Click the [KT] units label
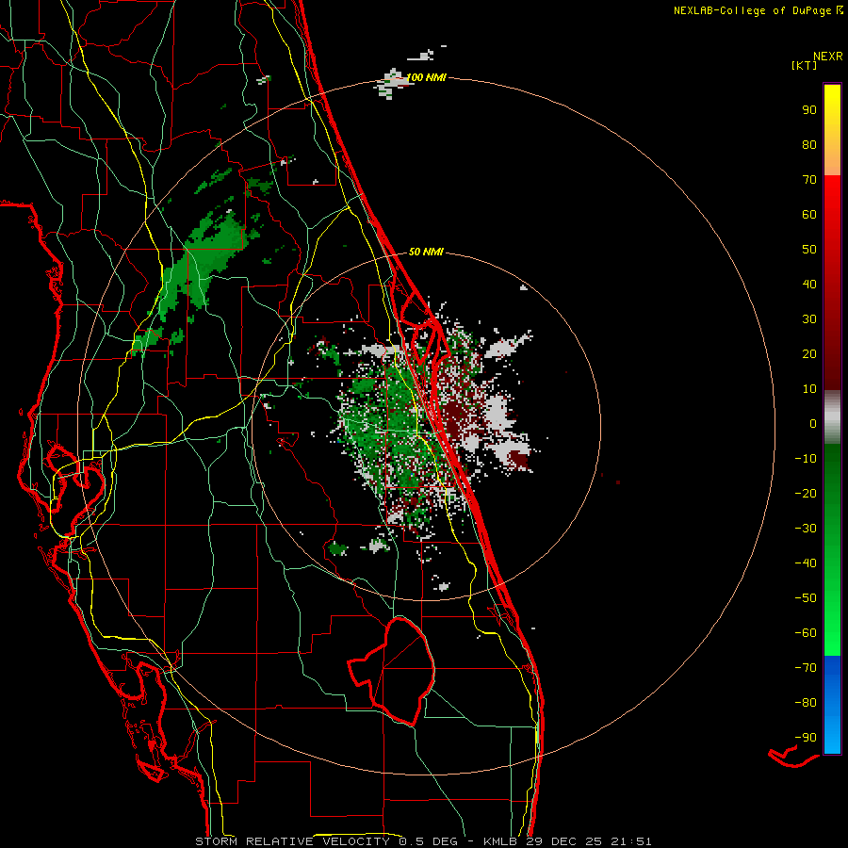Screen dimensions: 848x848 804,65
